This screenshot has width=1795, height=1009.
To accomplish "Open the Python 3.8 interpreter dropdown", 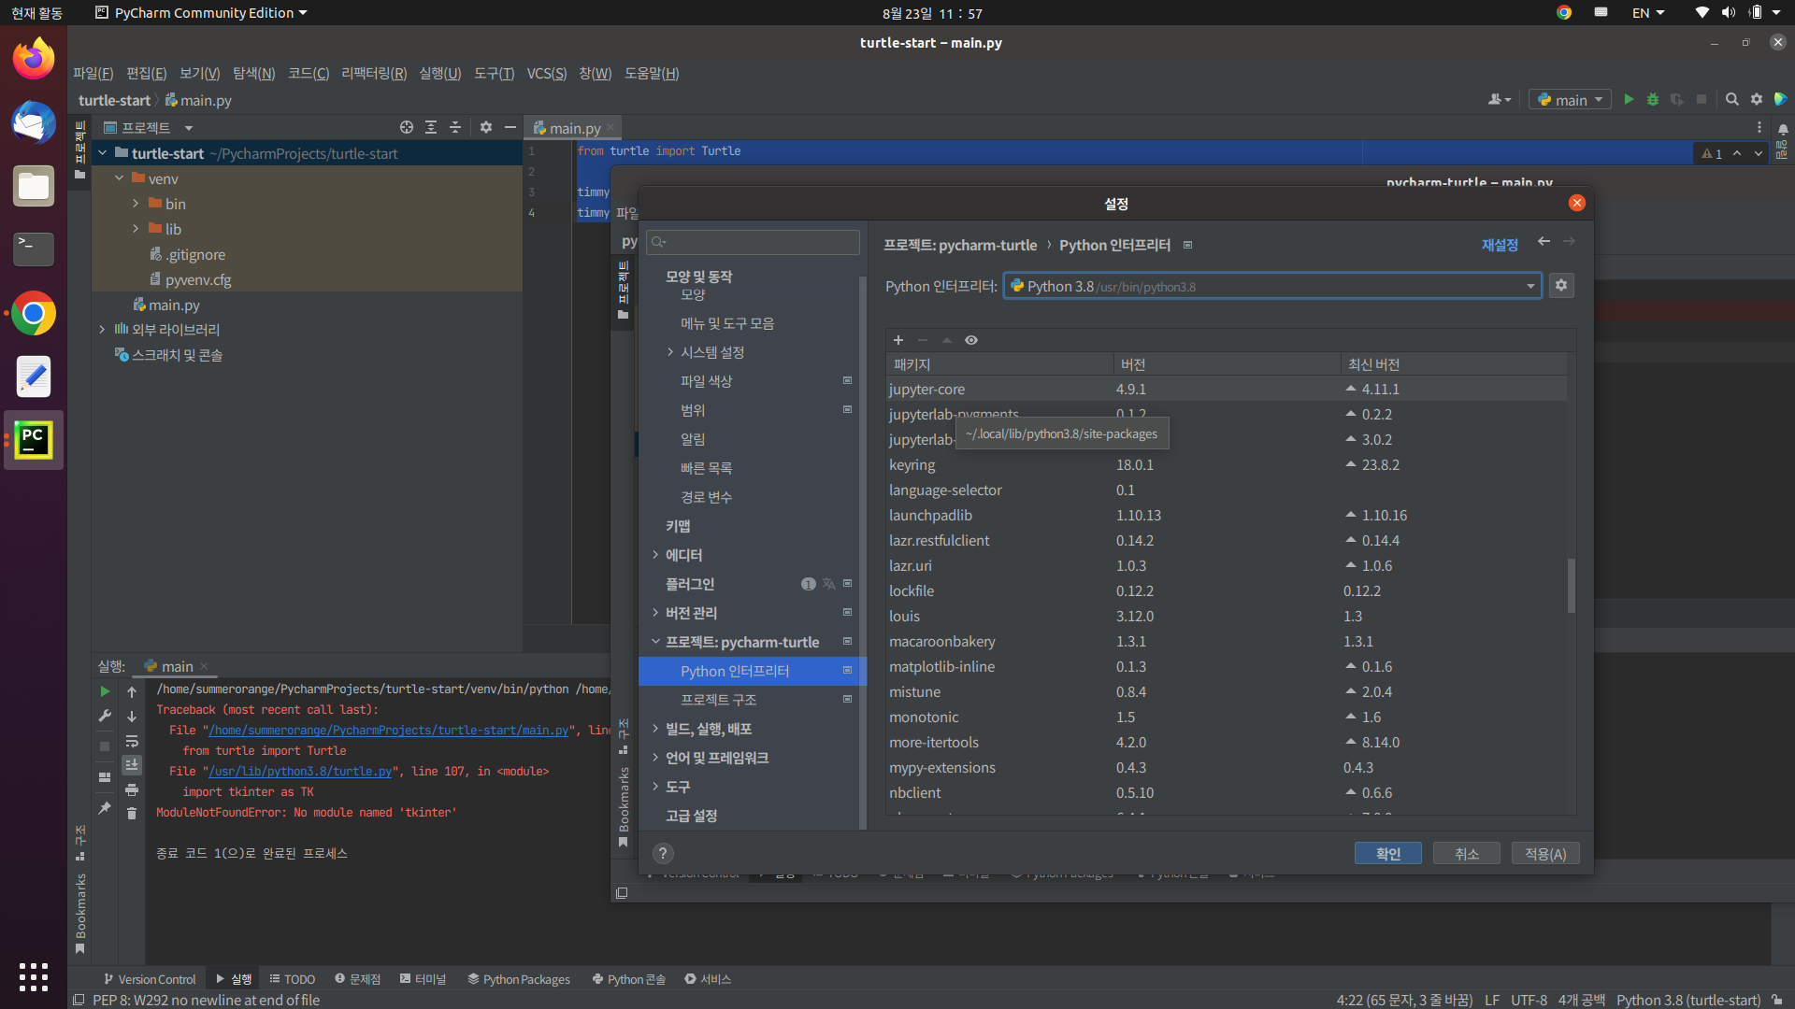I will (x=1529, y=286).
